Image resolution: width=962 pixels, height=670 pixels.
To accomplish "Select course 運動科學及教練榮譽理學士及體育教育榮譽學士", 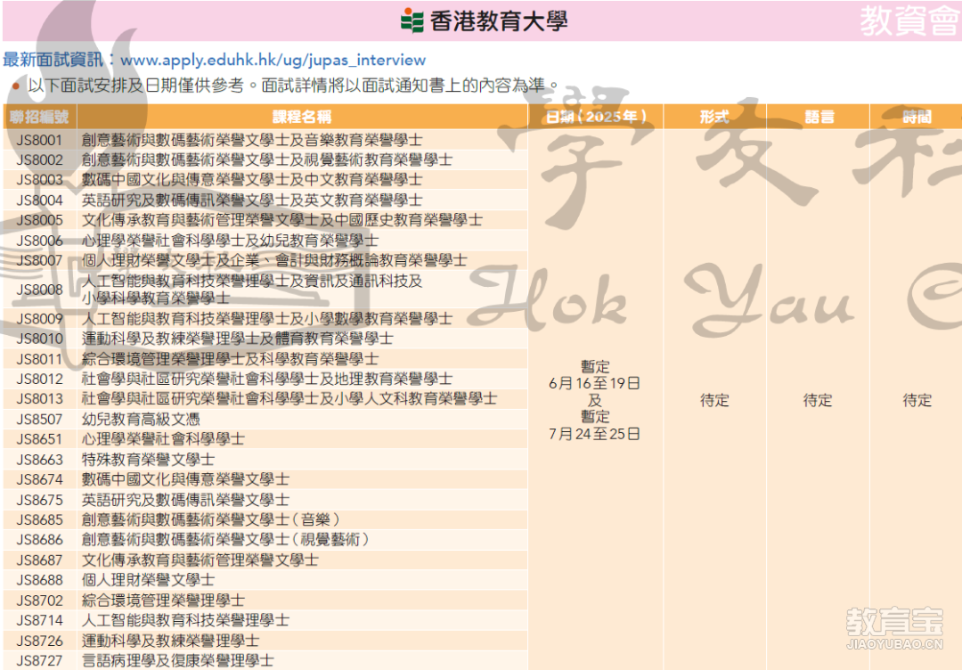I will 238,339.
